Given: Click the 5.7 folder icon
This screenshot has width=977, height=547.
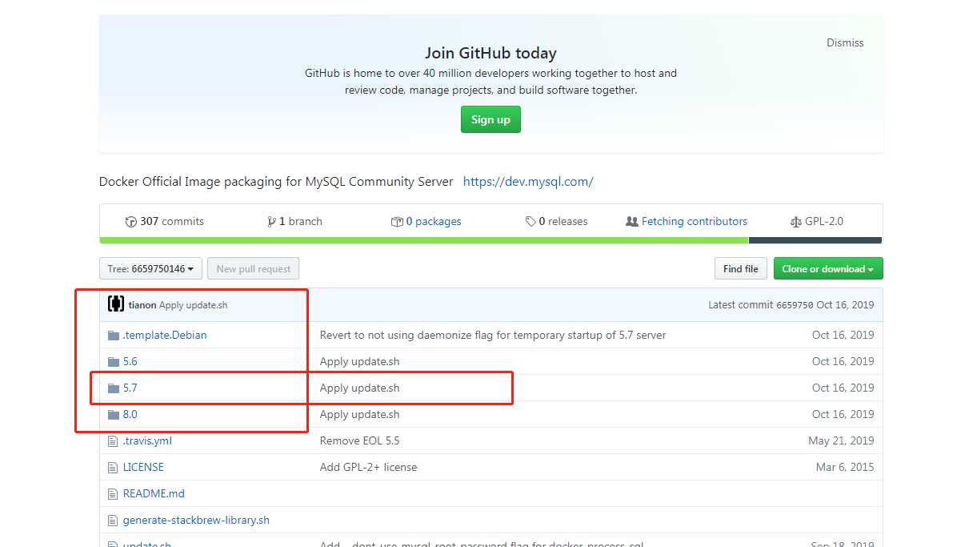Looking at the screenshot, I should (114, 388).
